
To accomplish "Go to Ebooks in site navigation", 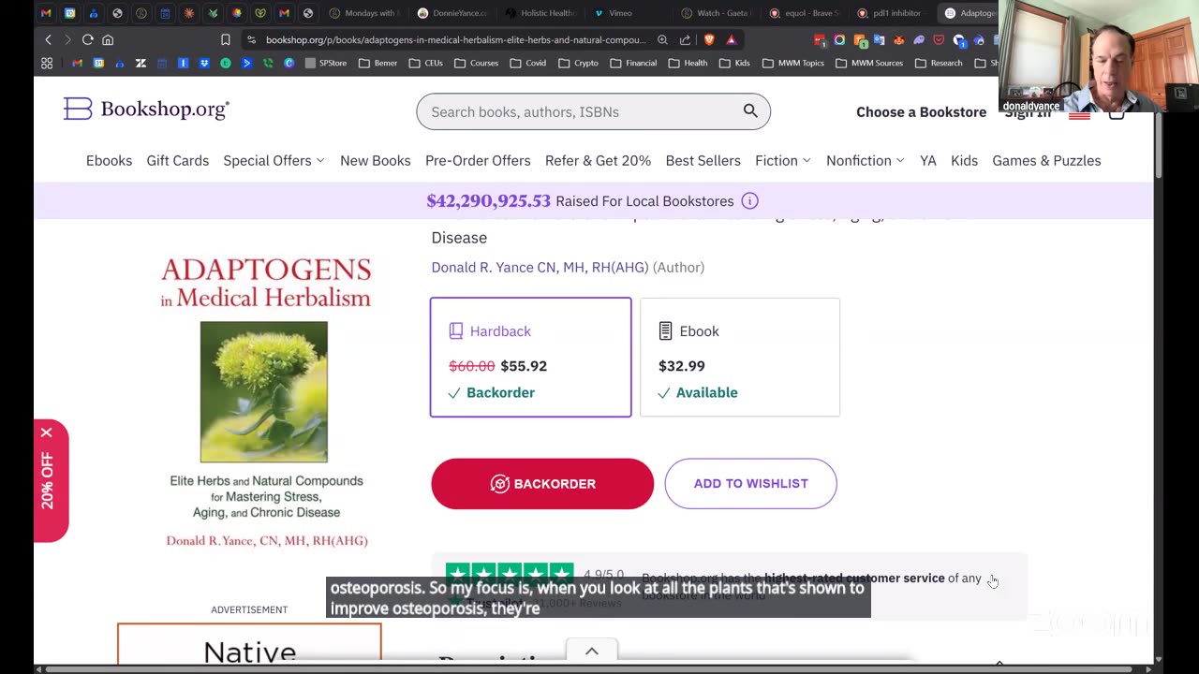I will (109, 160).
